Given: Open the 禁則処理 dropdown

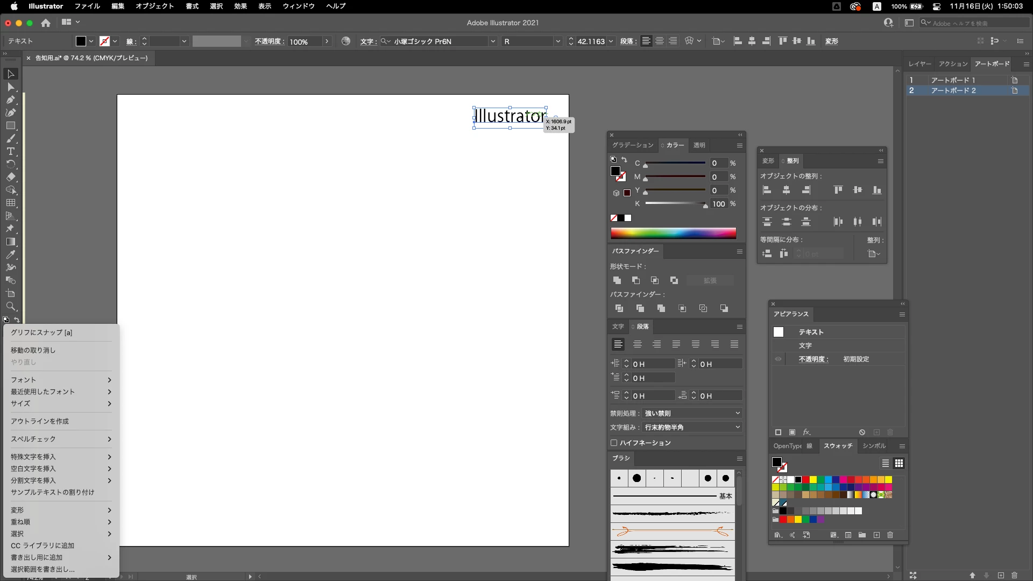Looking at the screenshot, I should [x=692, y=413].
